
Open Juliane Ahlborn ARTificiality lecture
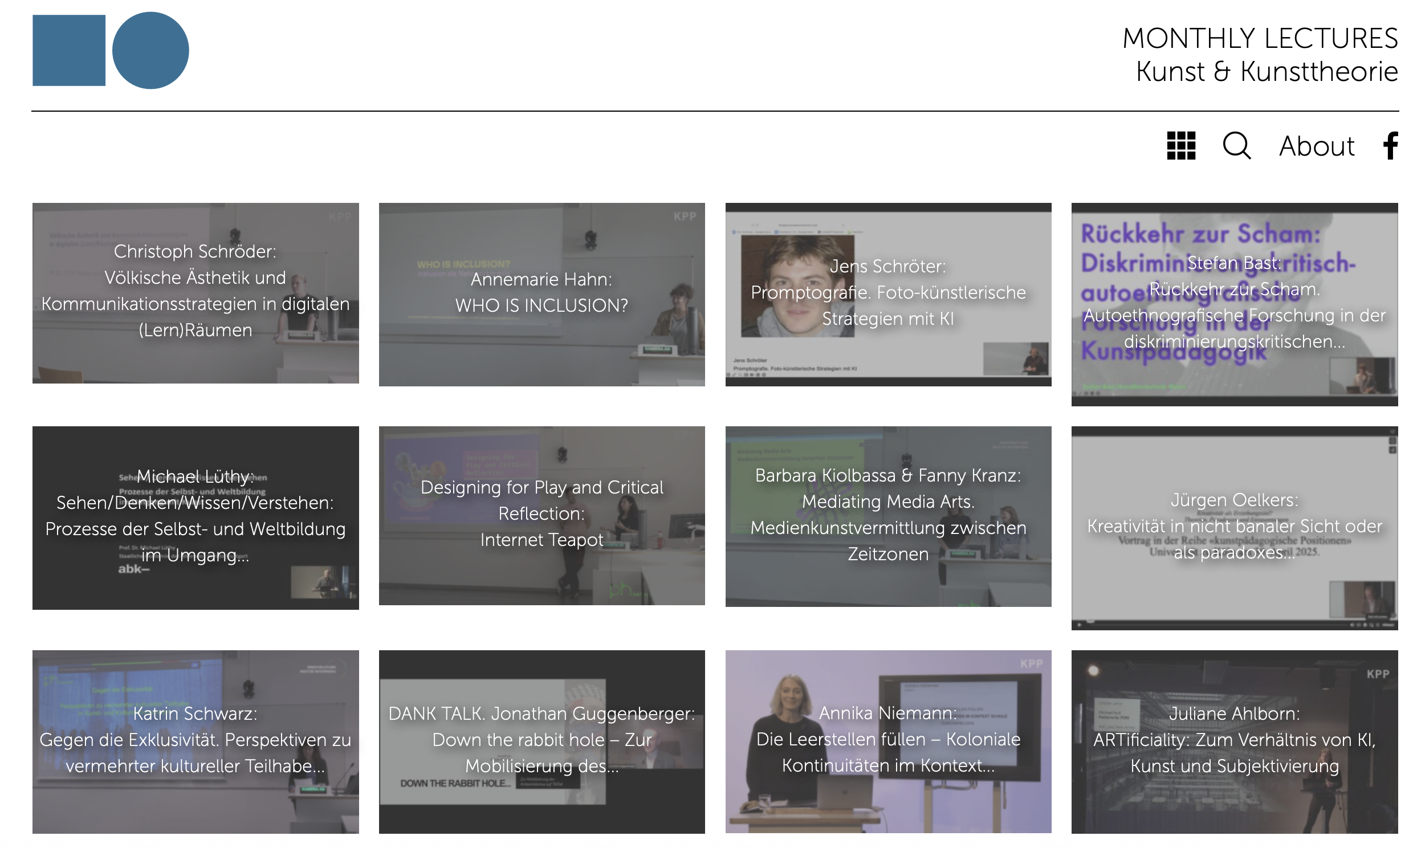pyautogui.click(x=1234, y=741)
